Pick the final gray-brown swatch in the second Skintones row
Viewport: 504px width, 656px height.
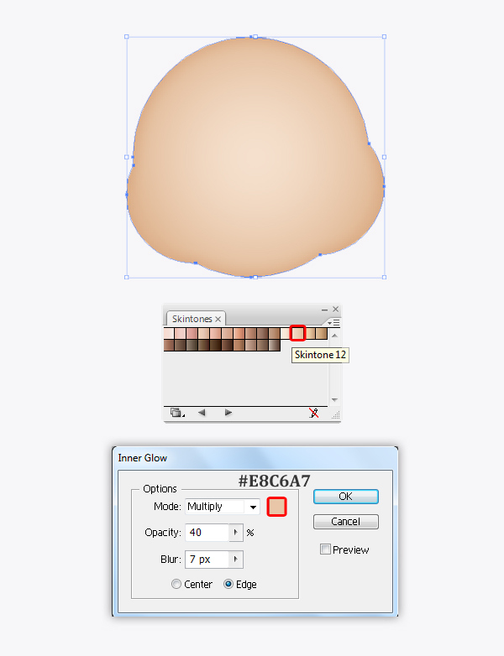(275, 345)
